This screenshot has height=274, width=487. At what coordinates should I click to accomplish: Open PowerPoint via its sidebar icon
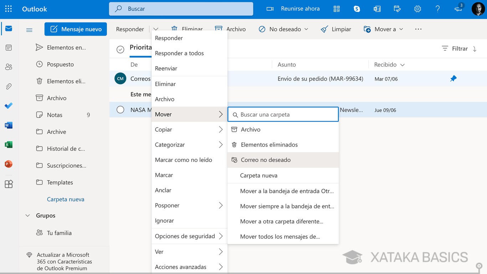9,164
